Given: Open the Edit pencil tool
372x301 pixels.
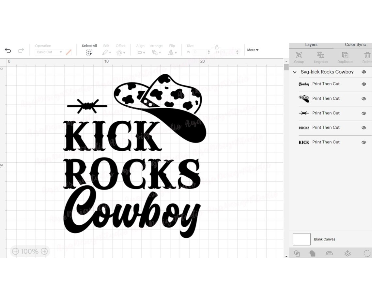Looking at the screenshot, I should click(105, 53).
